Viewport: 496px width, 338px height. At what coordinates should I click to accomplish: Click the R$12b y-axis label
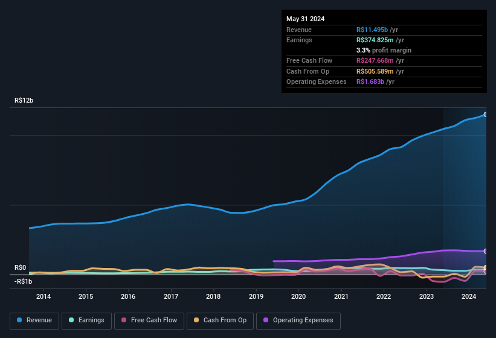click(x=24, y=101)
